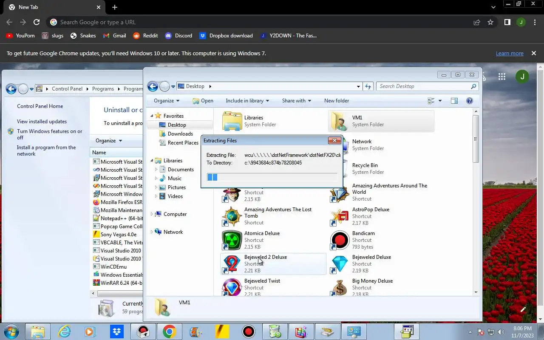Open the address bar history dropdown
Screen dimensions: 544x340
pyautogui.click(x=359, y=86)
